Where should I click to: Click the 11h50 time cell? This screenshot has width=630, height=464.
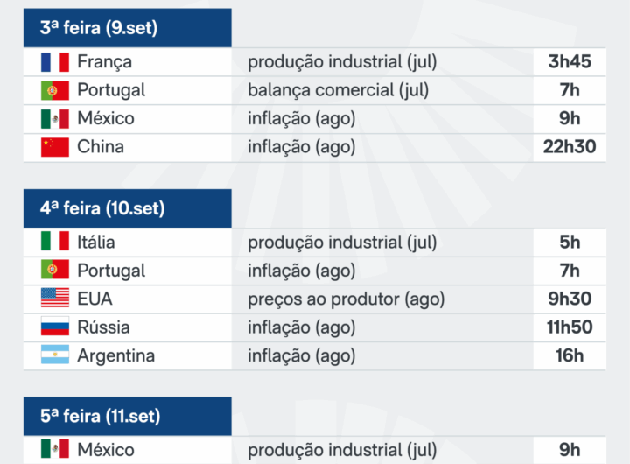570,327
